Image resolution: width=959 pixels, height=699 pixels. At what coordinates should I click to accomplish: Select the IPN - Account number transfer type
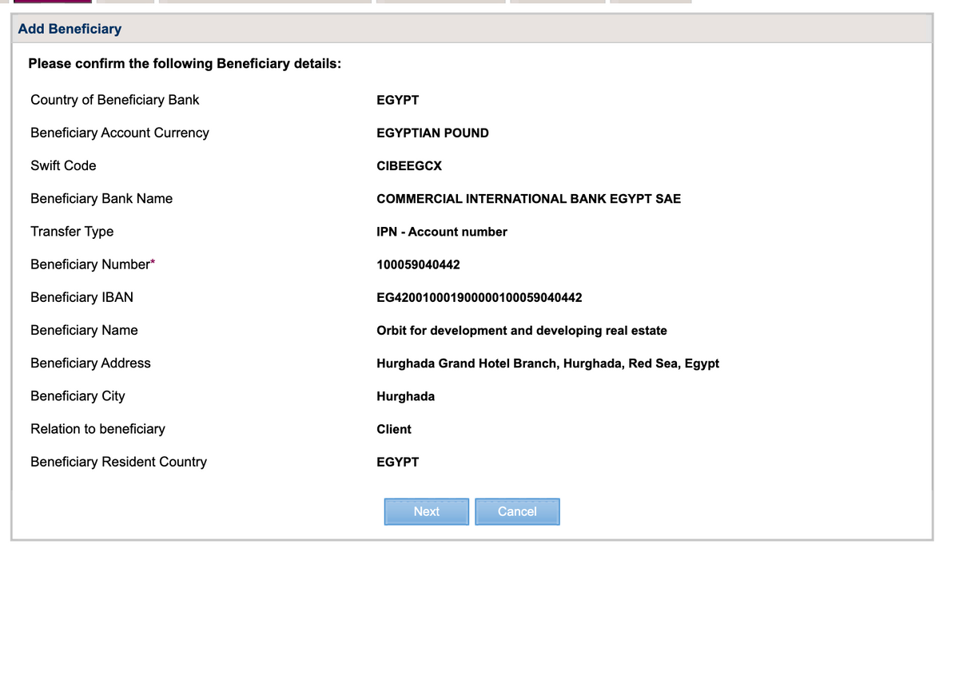pyautogui.click(x=442, y=232)
